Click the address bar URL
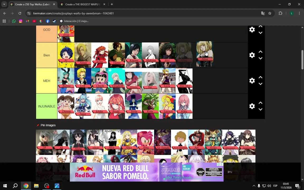304x190 pixels. [73, 13]
